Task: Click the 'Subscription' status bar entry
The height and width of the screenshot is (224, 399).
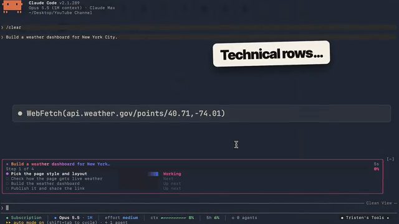Action: pos(24,218)
